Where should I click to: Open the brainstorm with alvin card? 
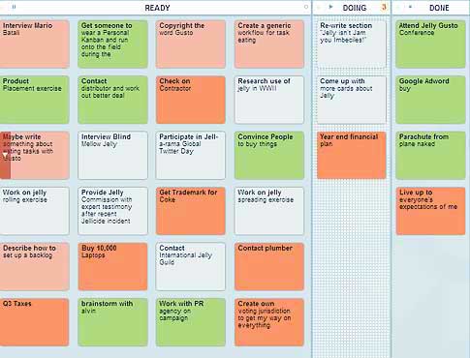[112, 322]
